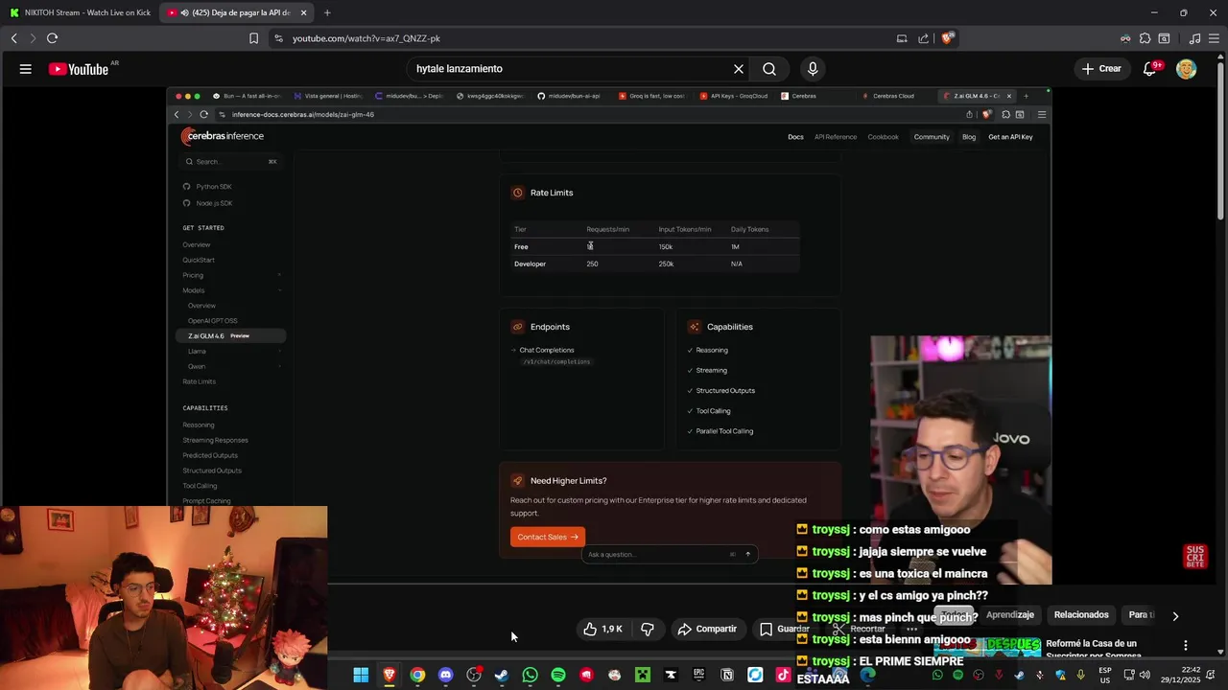Image resolution: width=1228 pixels, height=690 pixels.
Task: Go back in browser history
Action: pos(13,38)
